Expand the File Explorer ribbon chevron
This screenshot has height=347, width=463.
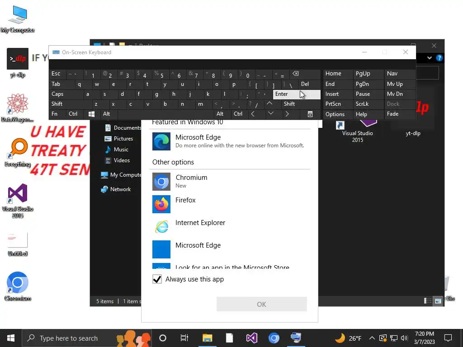tap(430, 58)
